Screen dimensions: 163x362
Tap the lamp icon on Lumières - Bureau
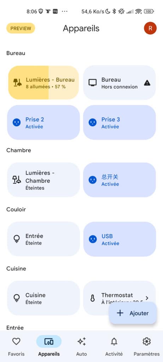[17, 83]
